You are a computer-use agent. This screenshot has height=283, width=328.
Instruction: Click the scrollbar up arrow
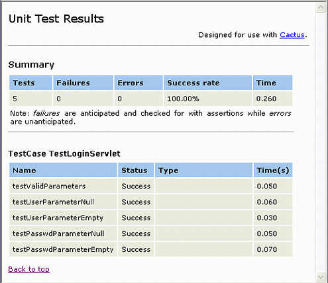coord(321,7)
